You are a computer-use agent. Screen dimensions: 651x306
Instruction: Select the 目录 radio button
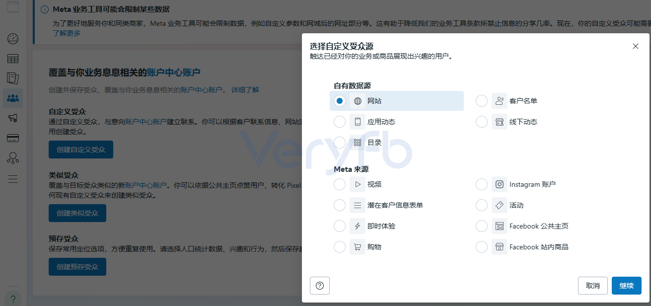point(340,143)
